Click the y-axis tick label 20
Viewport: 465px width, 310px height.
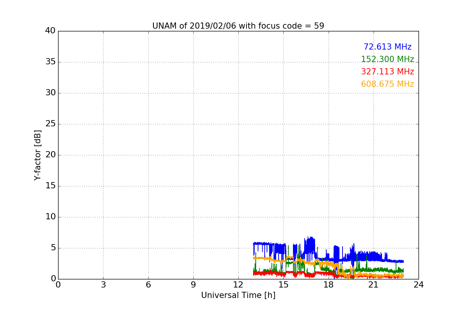point(50,155)
